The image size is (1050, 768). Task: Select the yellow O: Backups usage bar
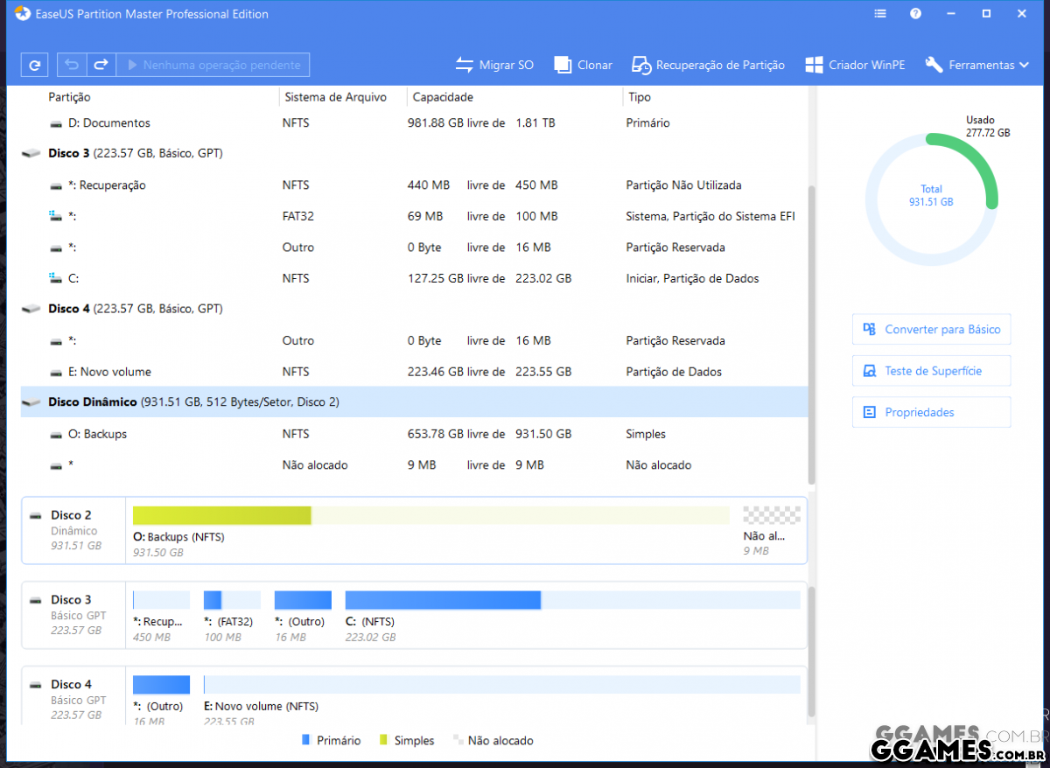tap(222, 515)
